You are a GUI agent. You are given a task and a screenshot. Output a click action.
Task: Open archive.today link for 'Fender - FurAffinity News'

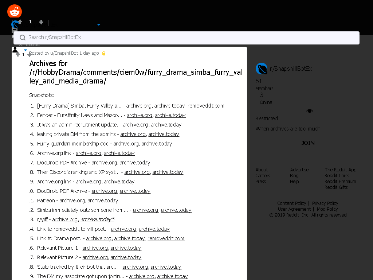170,115
